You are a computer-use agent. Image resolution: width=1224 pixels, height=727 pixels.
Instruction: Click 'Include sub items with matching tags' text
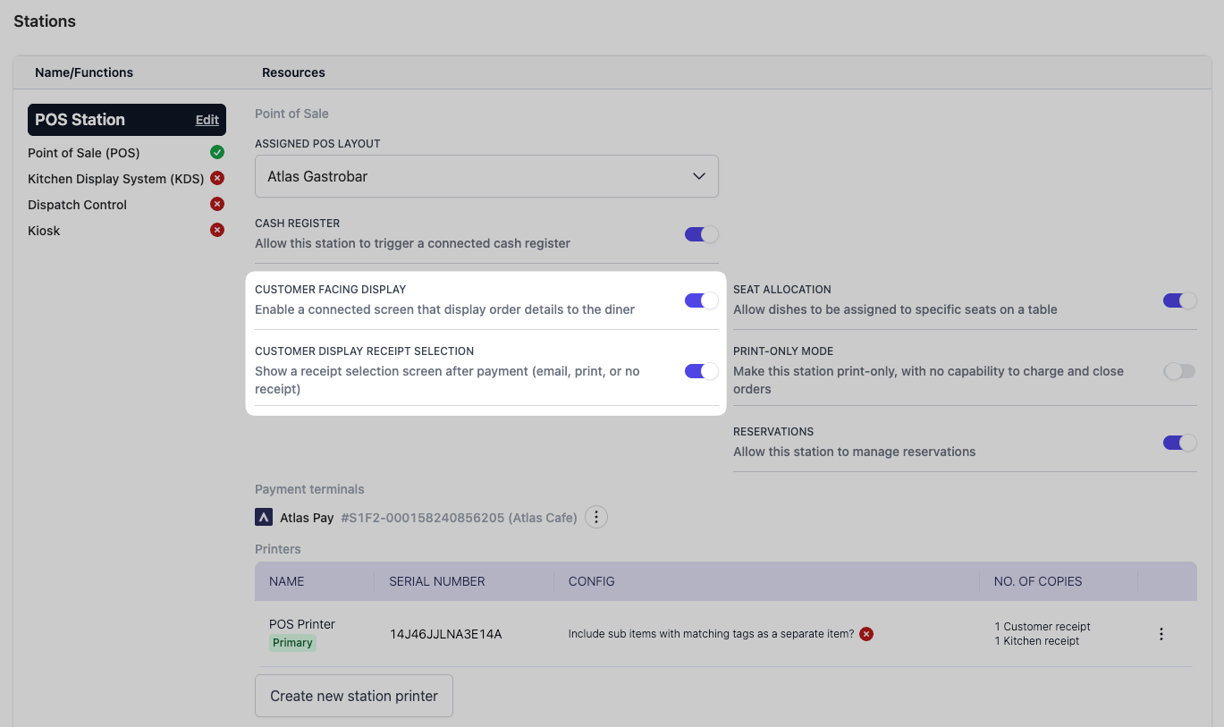point(712,634)
